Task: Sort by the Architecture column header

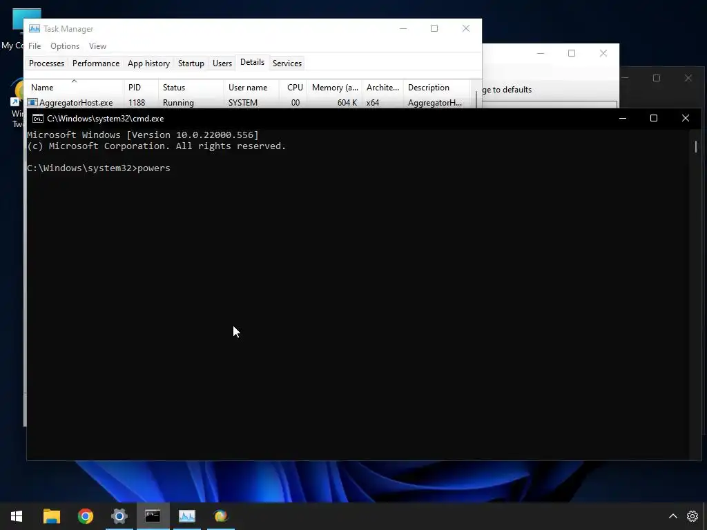Action: click(x=382, y=88)
